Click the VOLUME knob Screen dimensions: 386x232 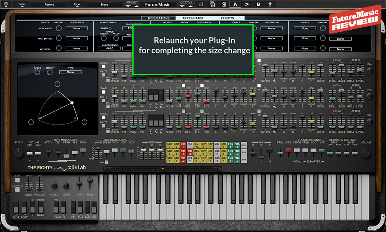(366, 153)
